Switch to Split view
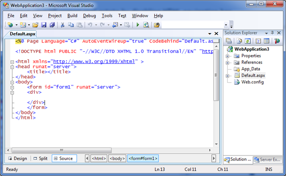 tap(41, 159)
